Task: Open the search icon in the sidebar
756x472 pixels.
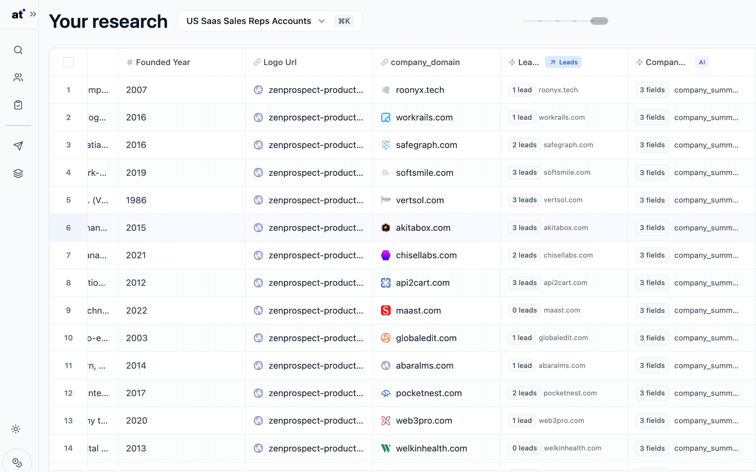Action: point(18,50)
